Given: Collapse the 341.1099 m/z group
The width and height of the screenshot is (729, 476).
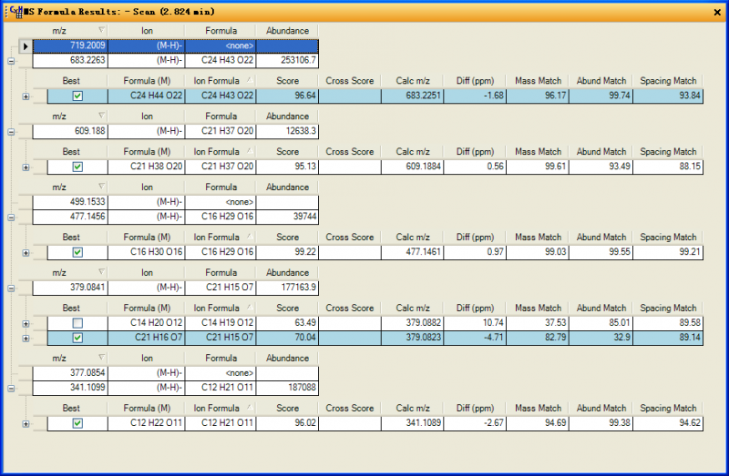Looking at the screenshot, I should 11,389.
